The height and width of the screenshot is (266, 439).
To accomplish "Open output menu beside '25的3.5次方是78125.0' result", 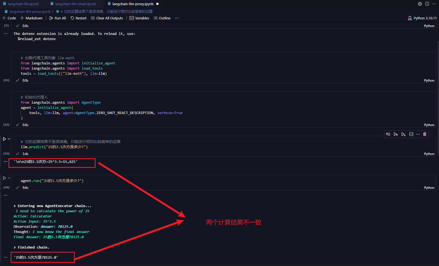I will point(5,257).
